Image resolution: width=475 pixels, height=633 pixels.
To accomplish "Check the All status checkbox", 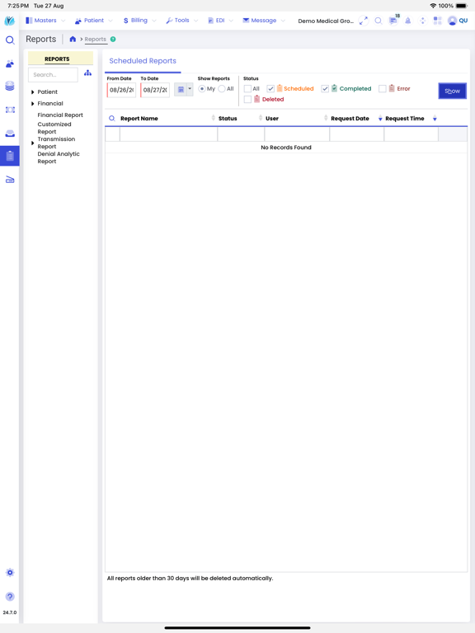I will tap(247, 89).
